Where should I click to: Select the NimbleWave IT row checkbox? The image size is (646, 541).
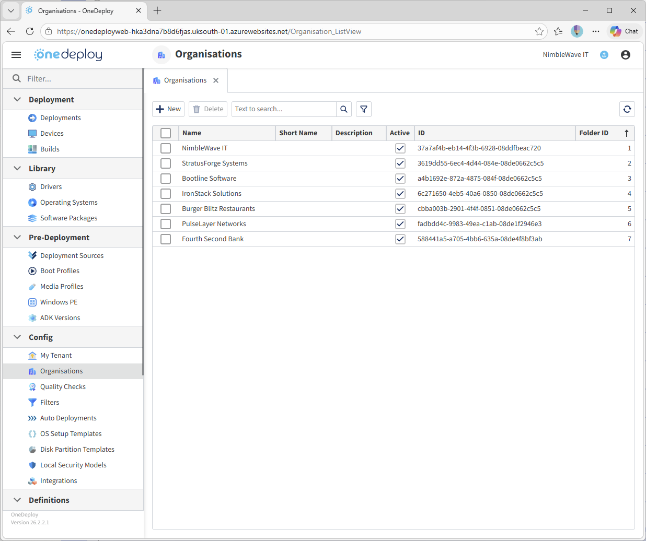click(x=166, y=148)
